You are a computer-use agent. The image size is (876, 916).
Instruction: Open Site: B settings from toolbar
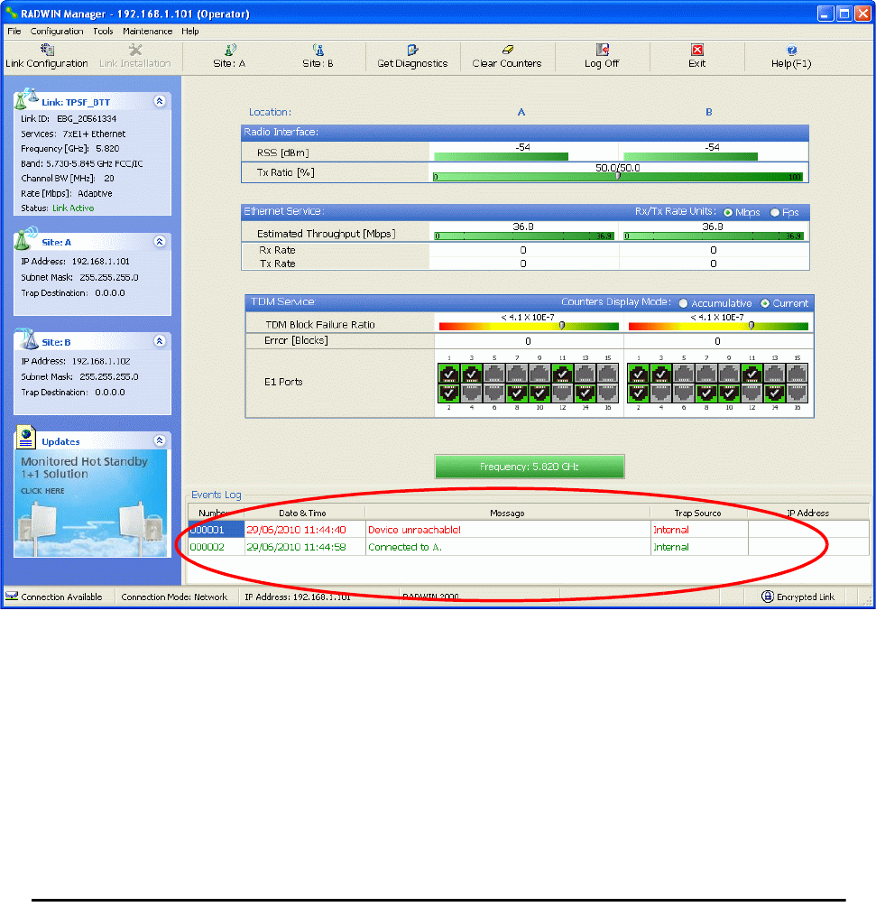pyautogui.click(x=318, y=57)
